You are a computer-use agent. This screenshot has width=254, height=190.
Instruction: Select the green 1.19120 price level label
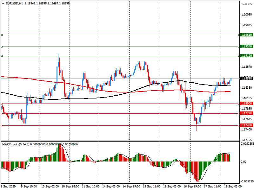tap(247, 56)
